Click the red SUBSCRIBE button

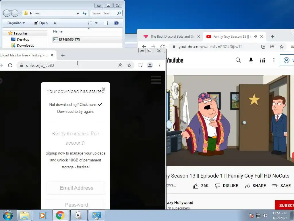284,205
